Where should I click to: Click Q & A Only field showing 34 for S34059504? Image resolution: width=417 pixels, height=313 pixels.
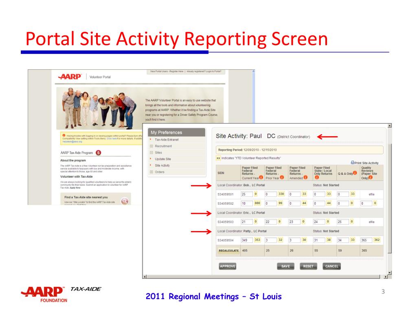[x=343, y=240]
